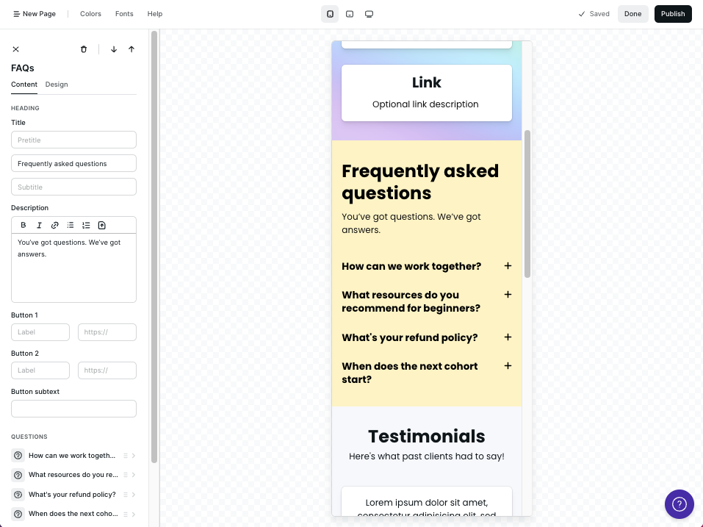Viewport: 703px width, 527px height.
Task: Click the Pretitle input field
Action: coord(73,140)
